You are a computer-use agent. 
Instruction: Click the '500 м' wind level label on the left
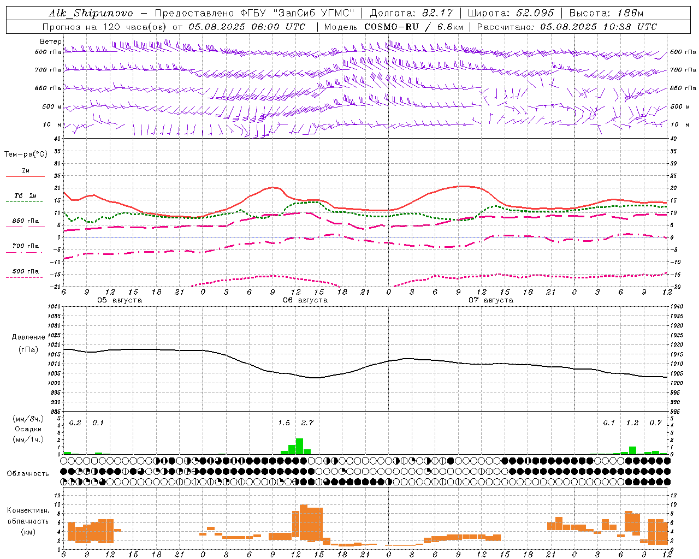(x=52, y=106)
